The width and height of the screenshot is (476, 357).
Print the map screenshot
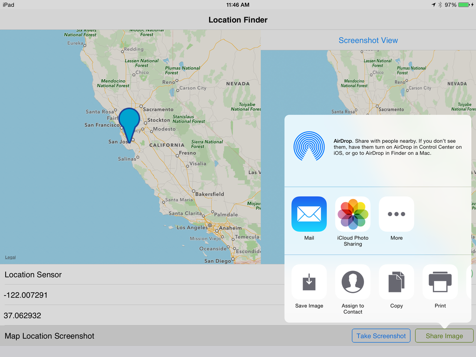440,282
